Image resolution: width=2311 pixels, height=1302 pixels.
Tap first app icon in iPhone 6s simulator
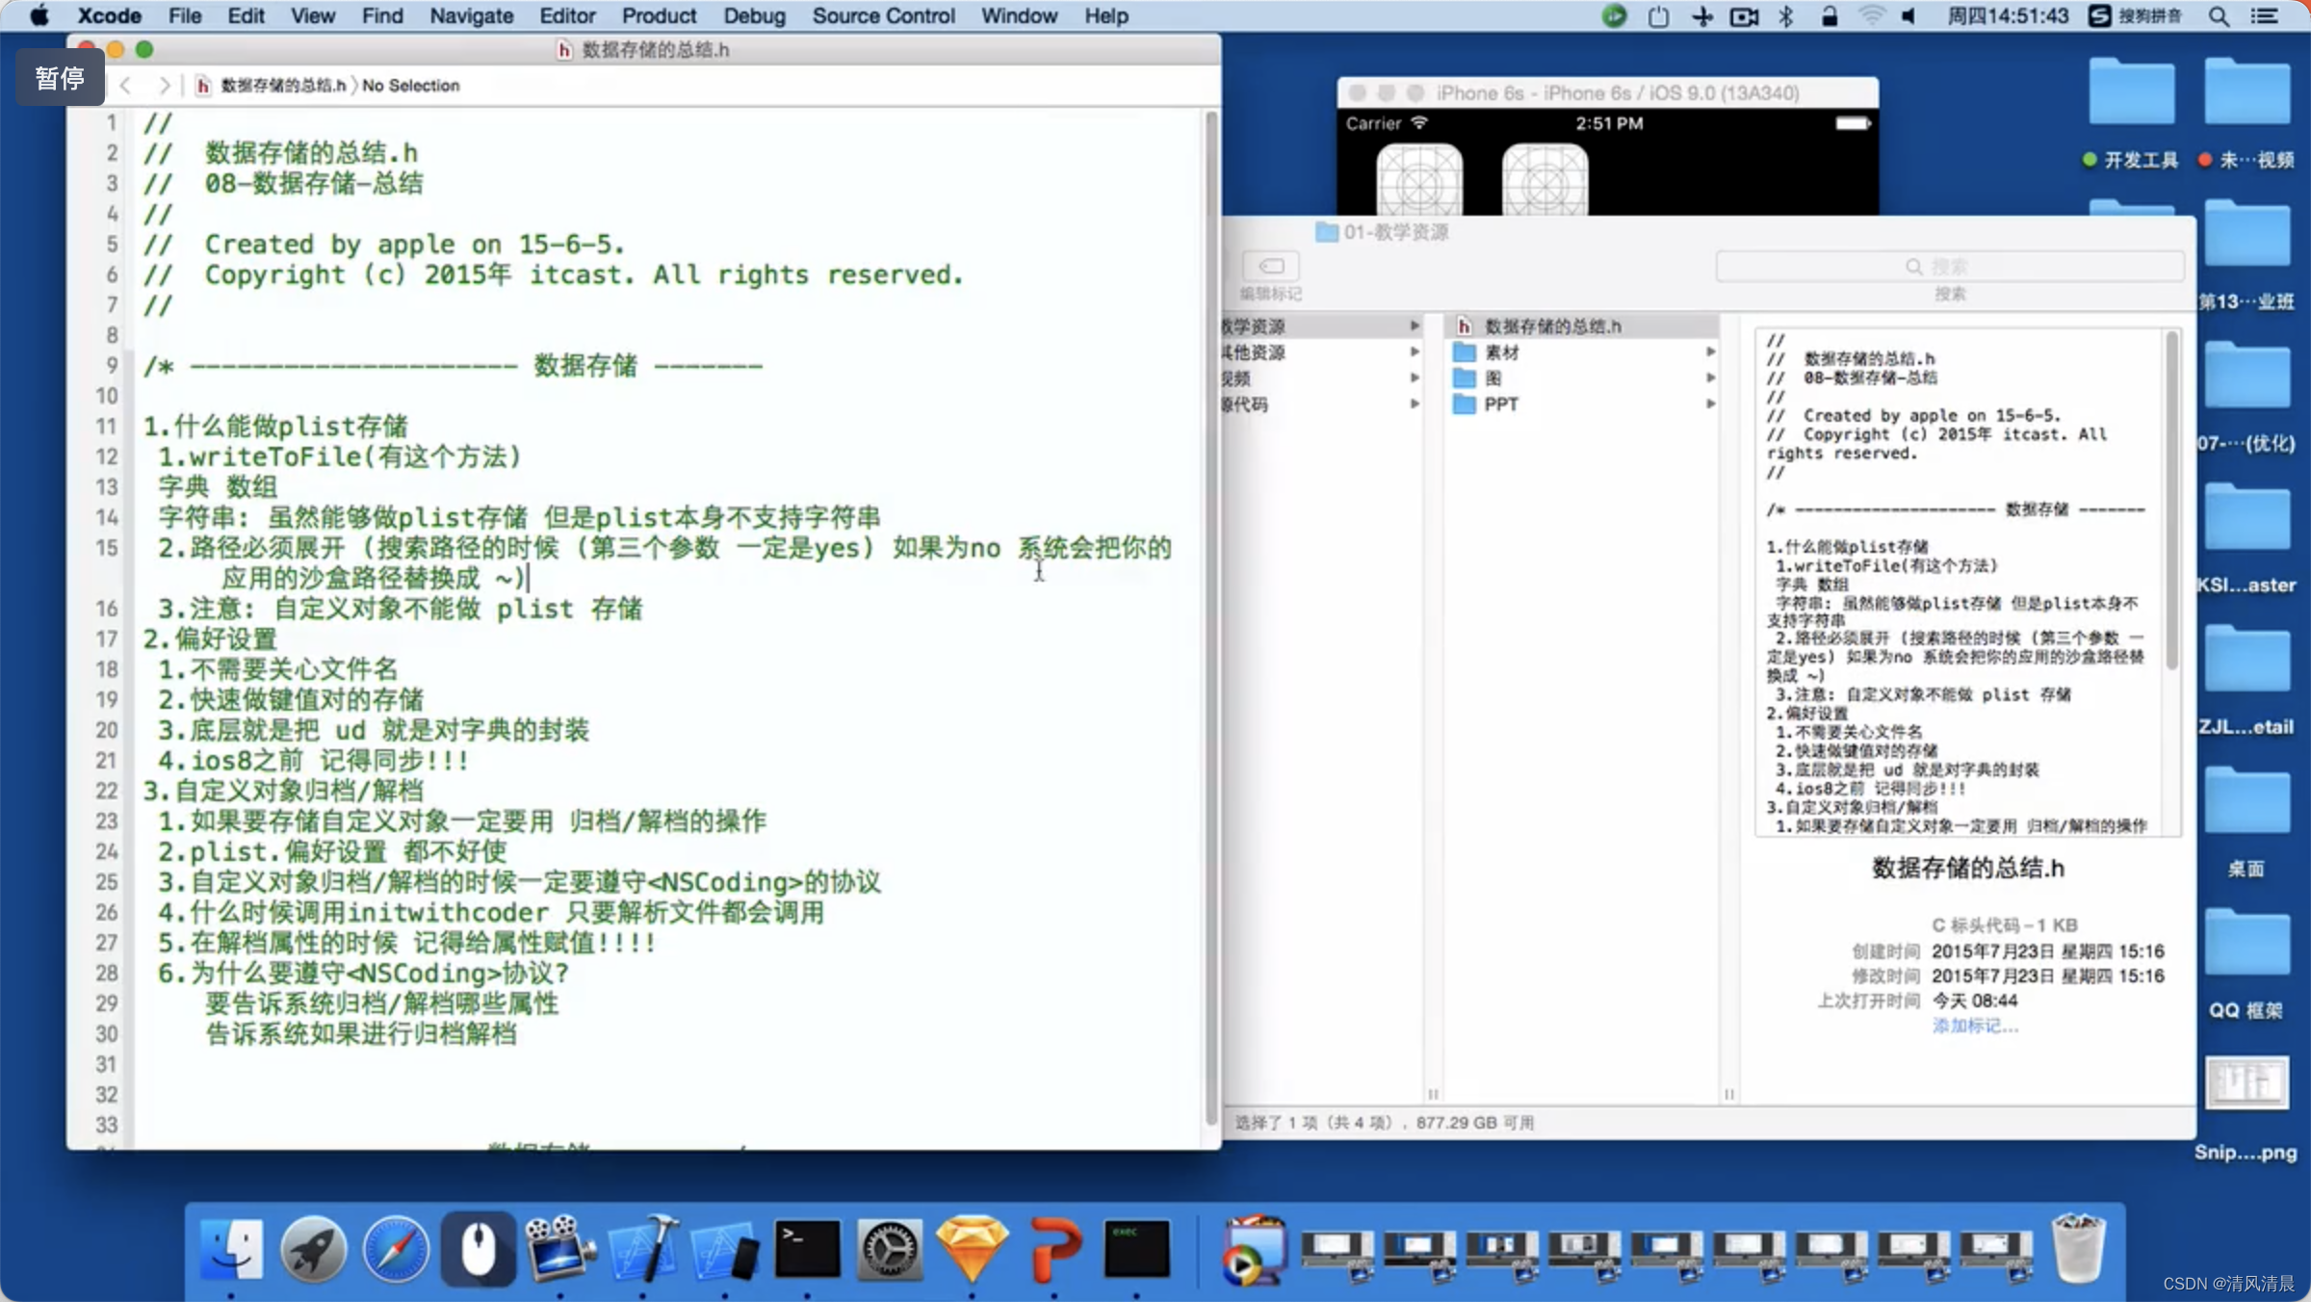click(1419, 180)
